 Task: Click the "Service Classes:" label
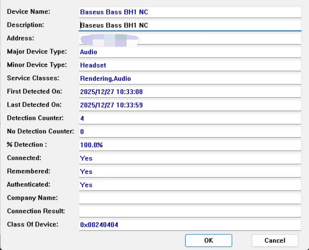coord(33,78)
